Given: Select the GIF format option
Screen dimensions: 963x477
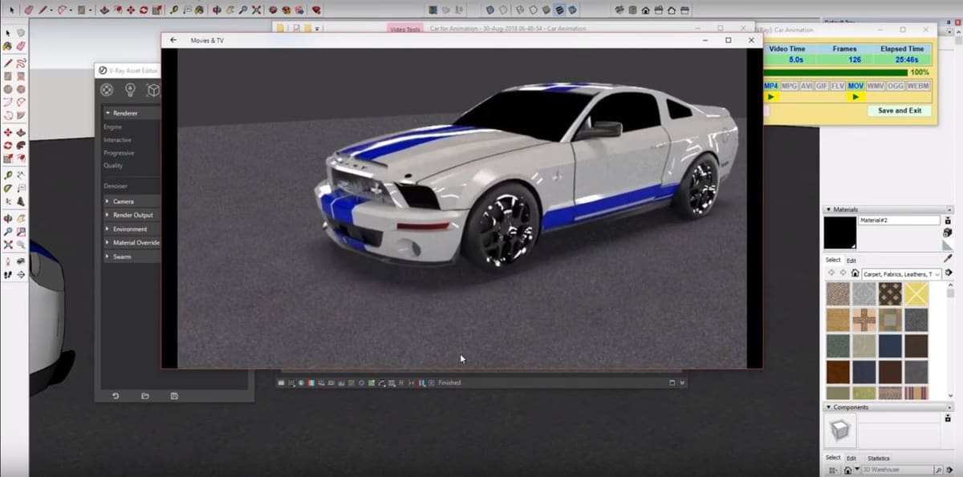Looking at the screenshot, I should pos(822,86).
